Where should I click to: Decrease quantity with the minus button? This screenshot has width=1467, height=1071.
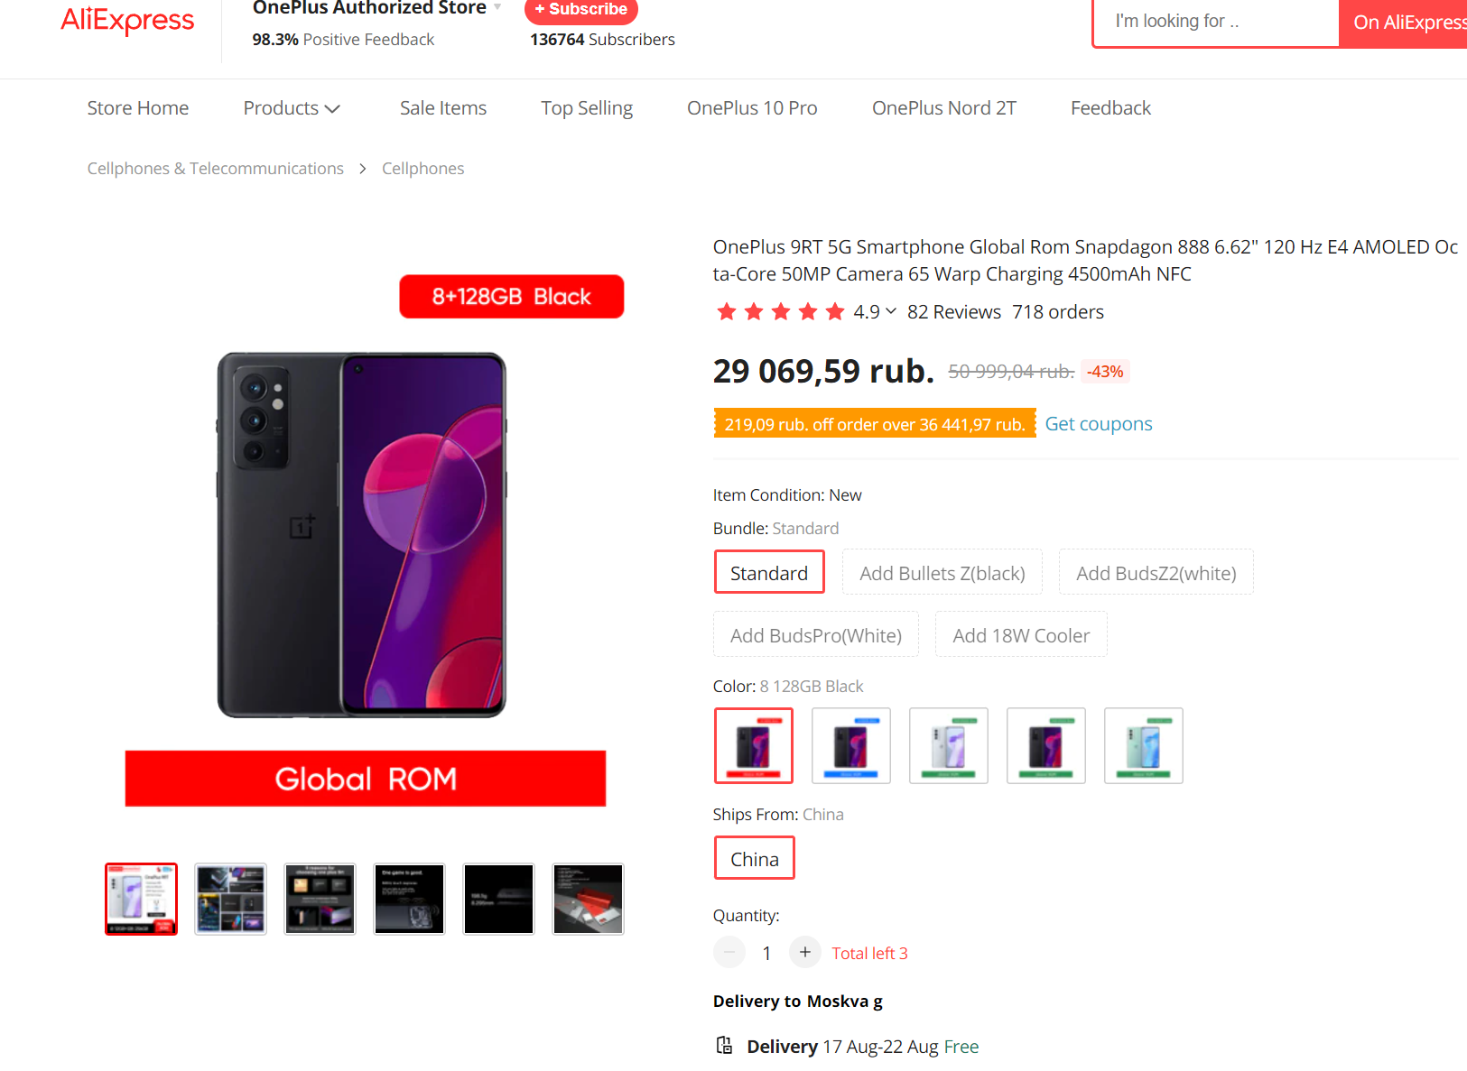point(729,952)
